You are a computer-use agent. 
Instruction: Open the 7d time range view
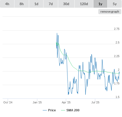point(51,4)
